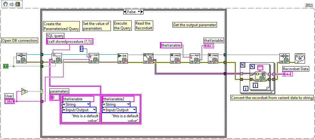Click the inner For Loop N terminal

pyautogui.click(x=252, y=66)
